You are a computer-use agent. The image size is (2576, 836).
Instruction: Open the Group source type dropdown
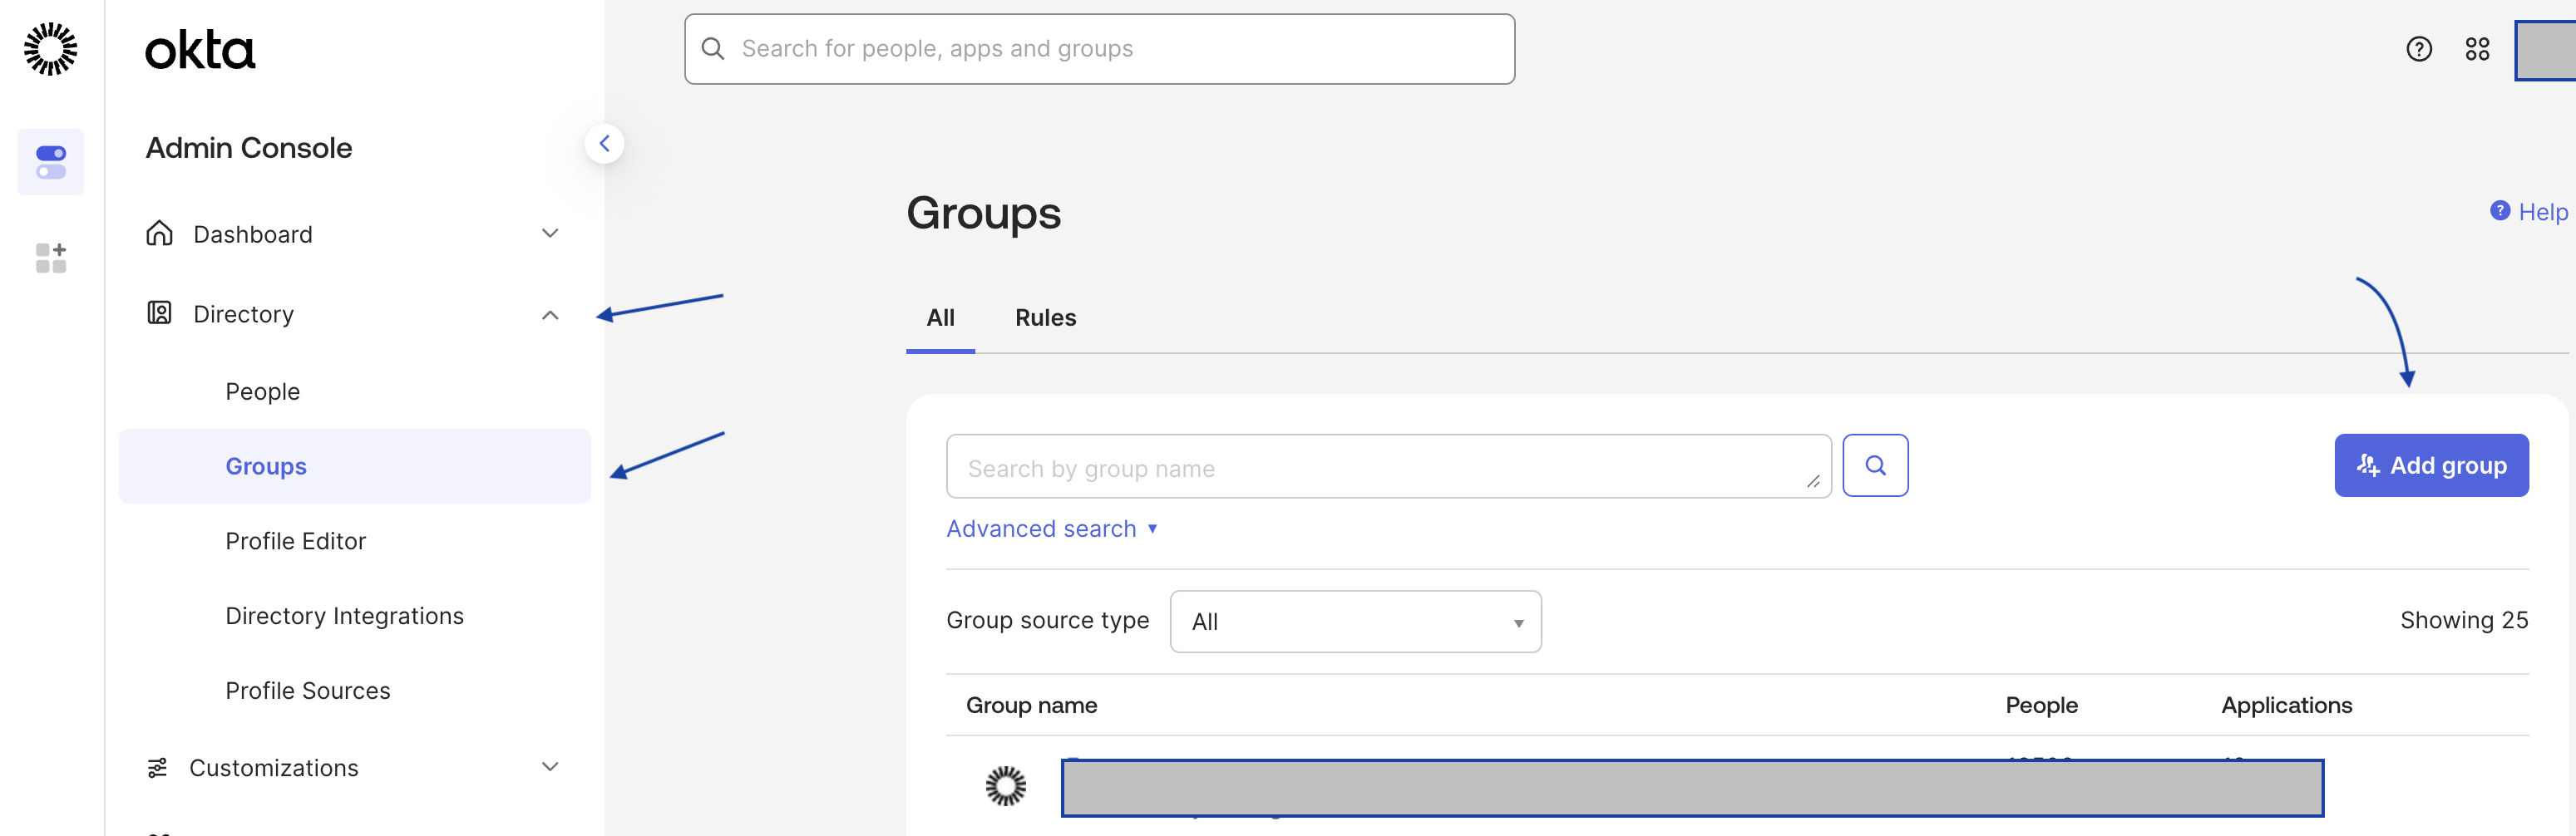click(1354, 621)
